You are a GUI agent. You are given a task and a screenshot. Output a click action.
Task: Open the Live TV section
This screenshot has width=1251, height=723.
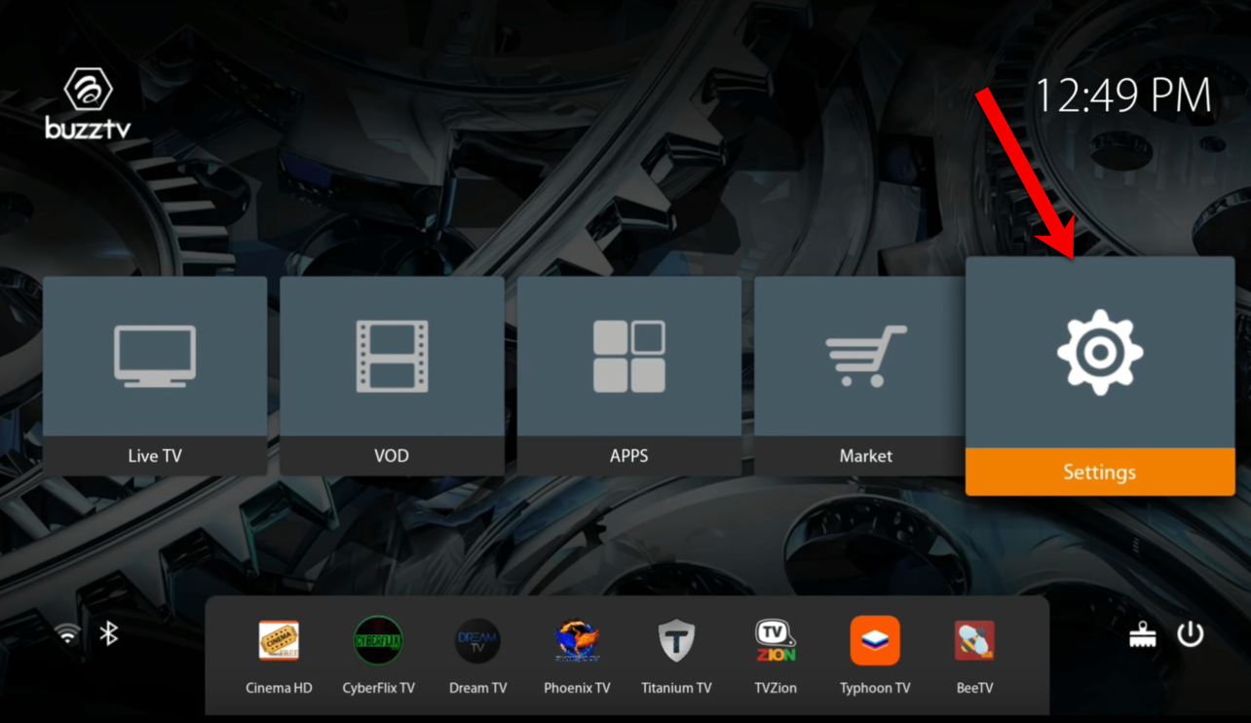tap(155, 375)
